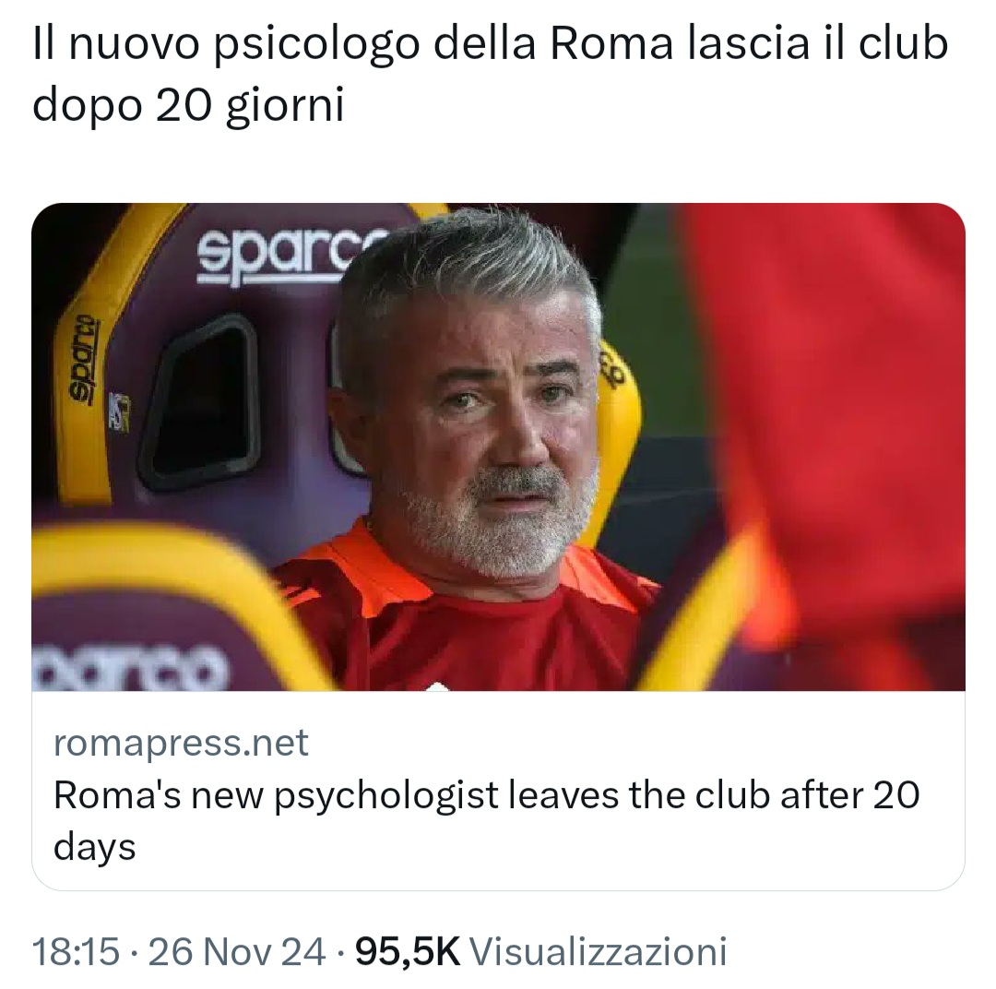Click the Visualizzazioni label
Image resolution: width=996 pixels, height=989 pixels.
[598, 951]
